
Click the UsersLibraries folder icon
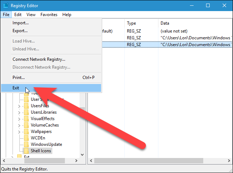[x=26, y=112]
